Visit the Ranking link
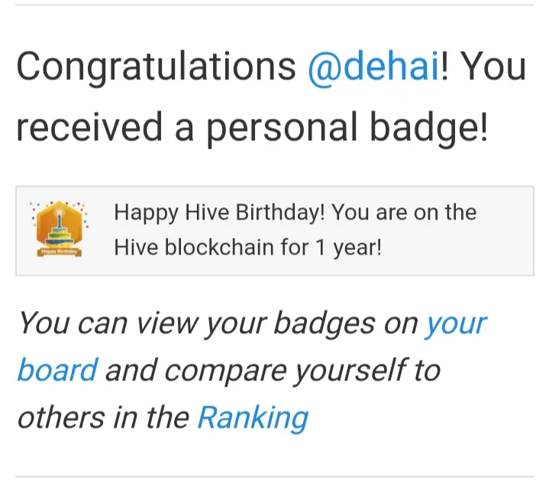 [x=253, y=418]
